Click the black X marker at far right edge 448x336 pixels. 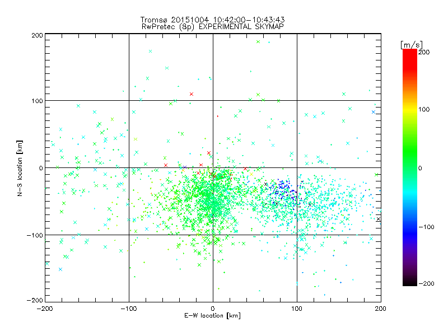tap(379, 219)
